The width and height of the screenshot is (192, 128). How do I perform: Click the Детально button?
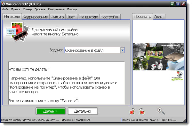point(83,111)
